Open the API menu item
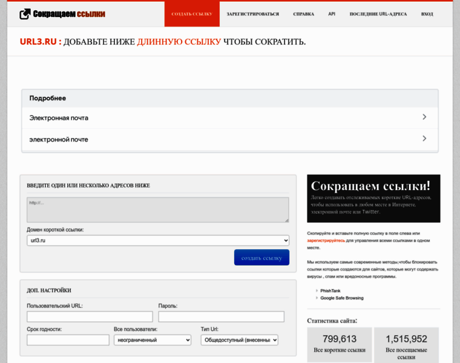 tap(332, 14)
